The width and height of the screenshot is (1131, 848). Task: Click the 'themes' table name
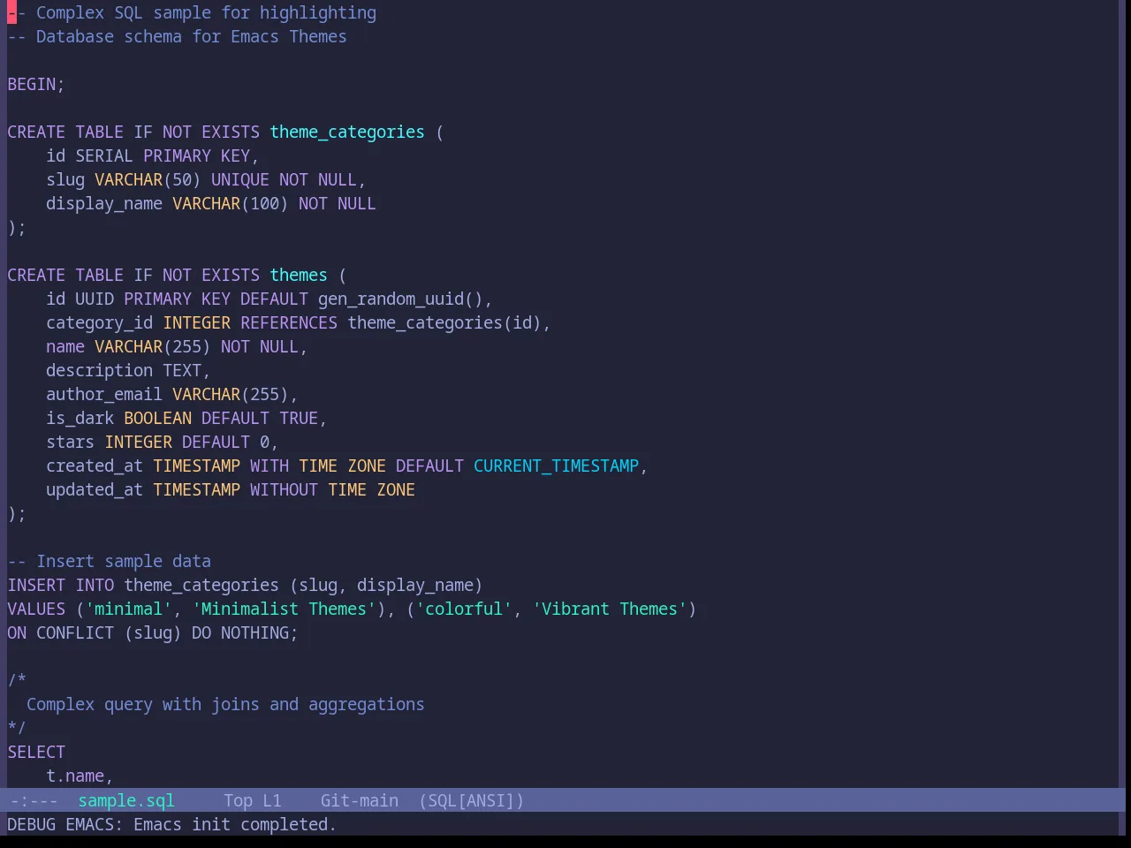pos(299,275)
